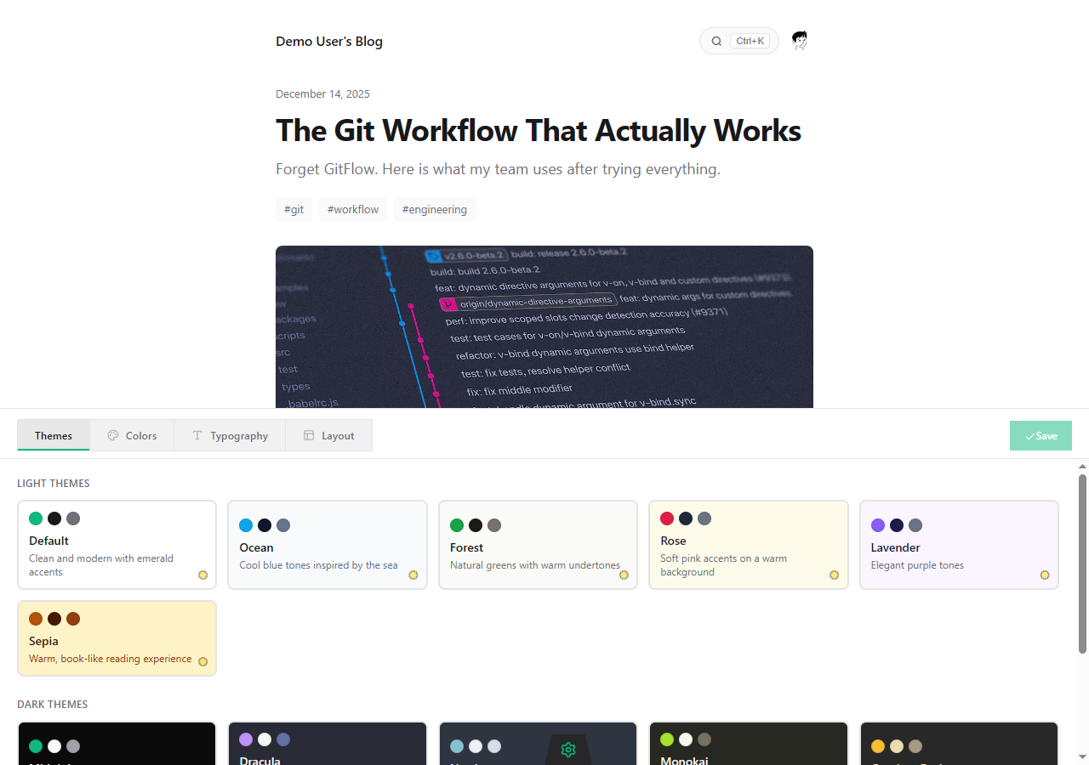Click the emerald swatch in Default theme
Image resolution: width=1089 pixels, height=765 pixels.
pos(36,518)
